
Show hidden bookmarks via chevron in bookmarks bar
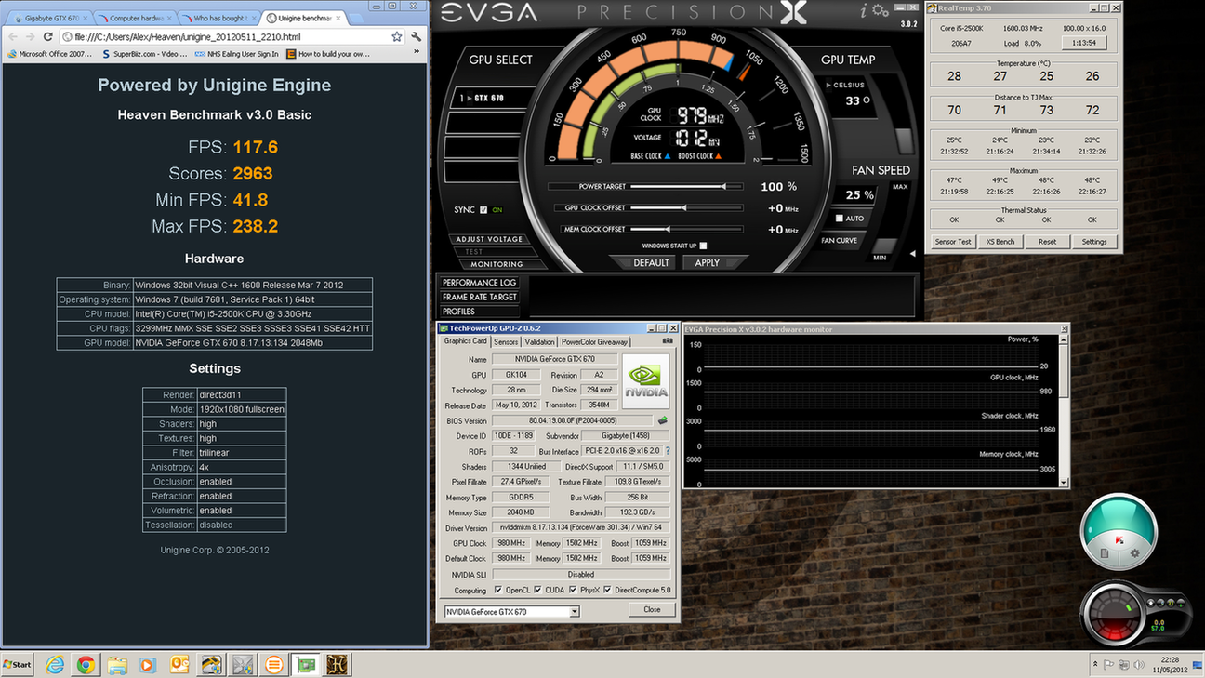(417, 54)
